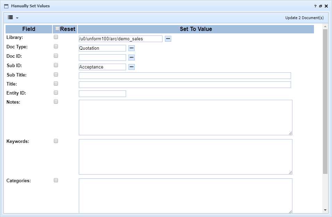Check the Reset box for Library

[x=56, y=37]
